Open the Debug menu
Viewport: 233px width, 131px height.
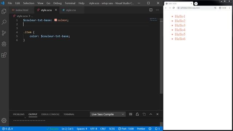[x=58, y=3]
